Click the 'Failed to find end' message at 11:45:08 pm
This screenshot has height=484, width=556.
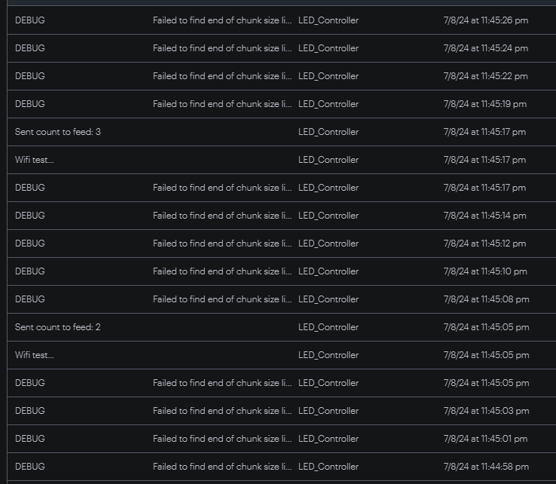click(x=222, y=299)
